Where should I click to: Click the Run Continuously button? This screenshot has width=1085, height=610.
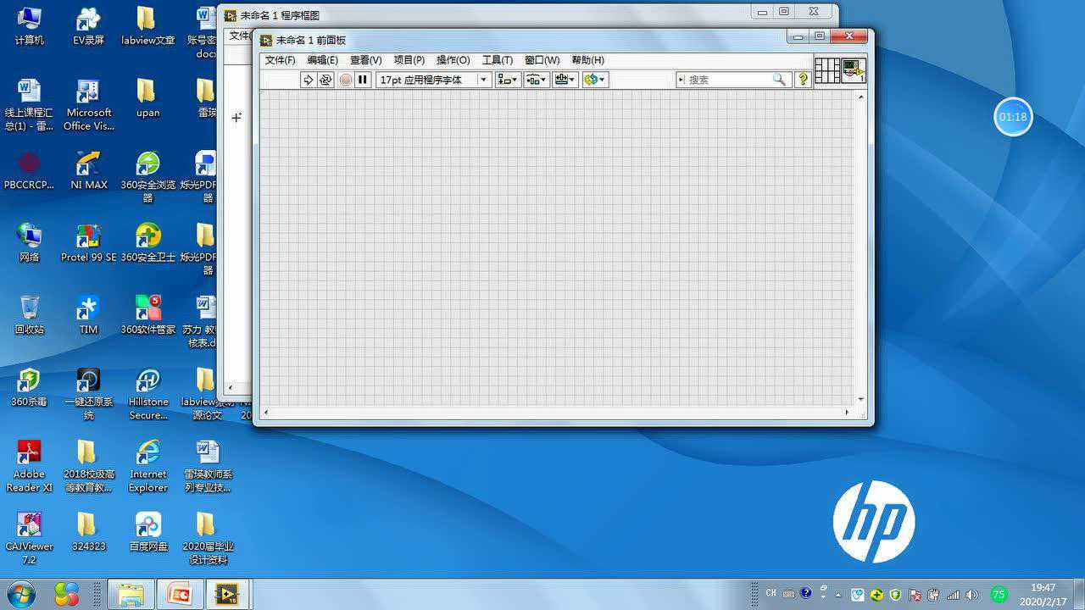pyautogui.click(x=325, y=80)
